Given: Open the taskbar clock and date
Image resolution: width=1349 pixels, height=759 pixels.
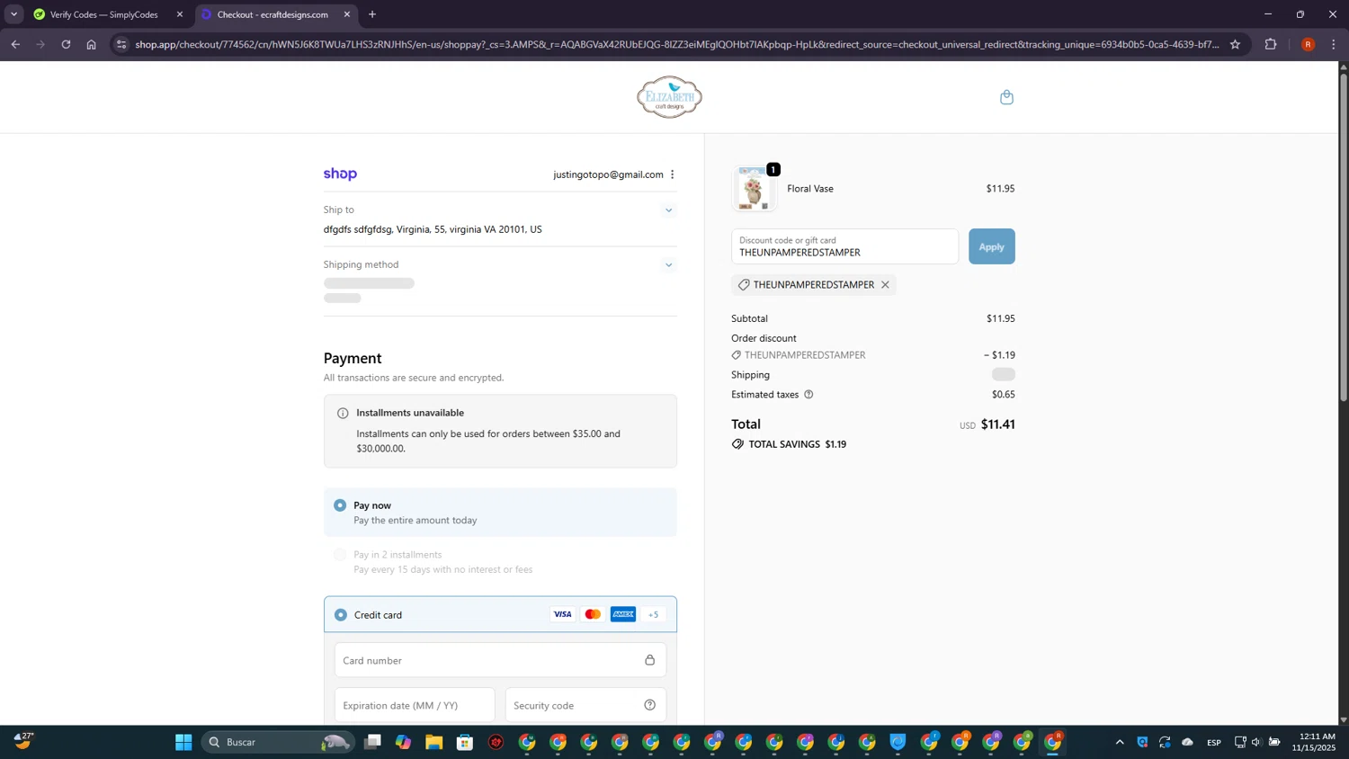Looking at the screenshot, I should [1314, 742].
